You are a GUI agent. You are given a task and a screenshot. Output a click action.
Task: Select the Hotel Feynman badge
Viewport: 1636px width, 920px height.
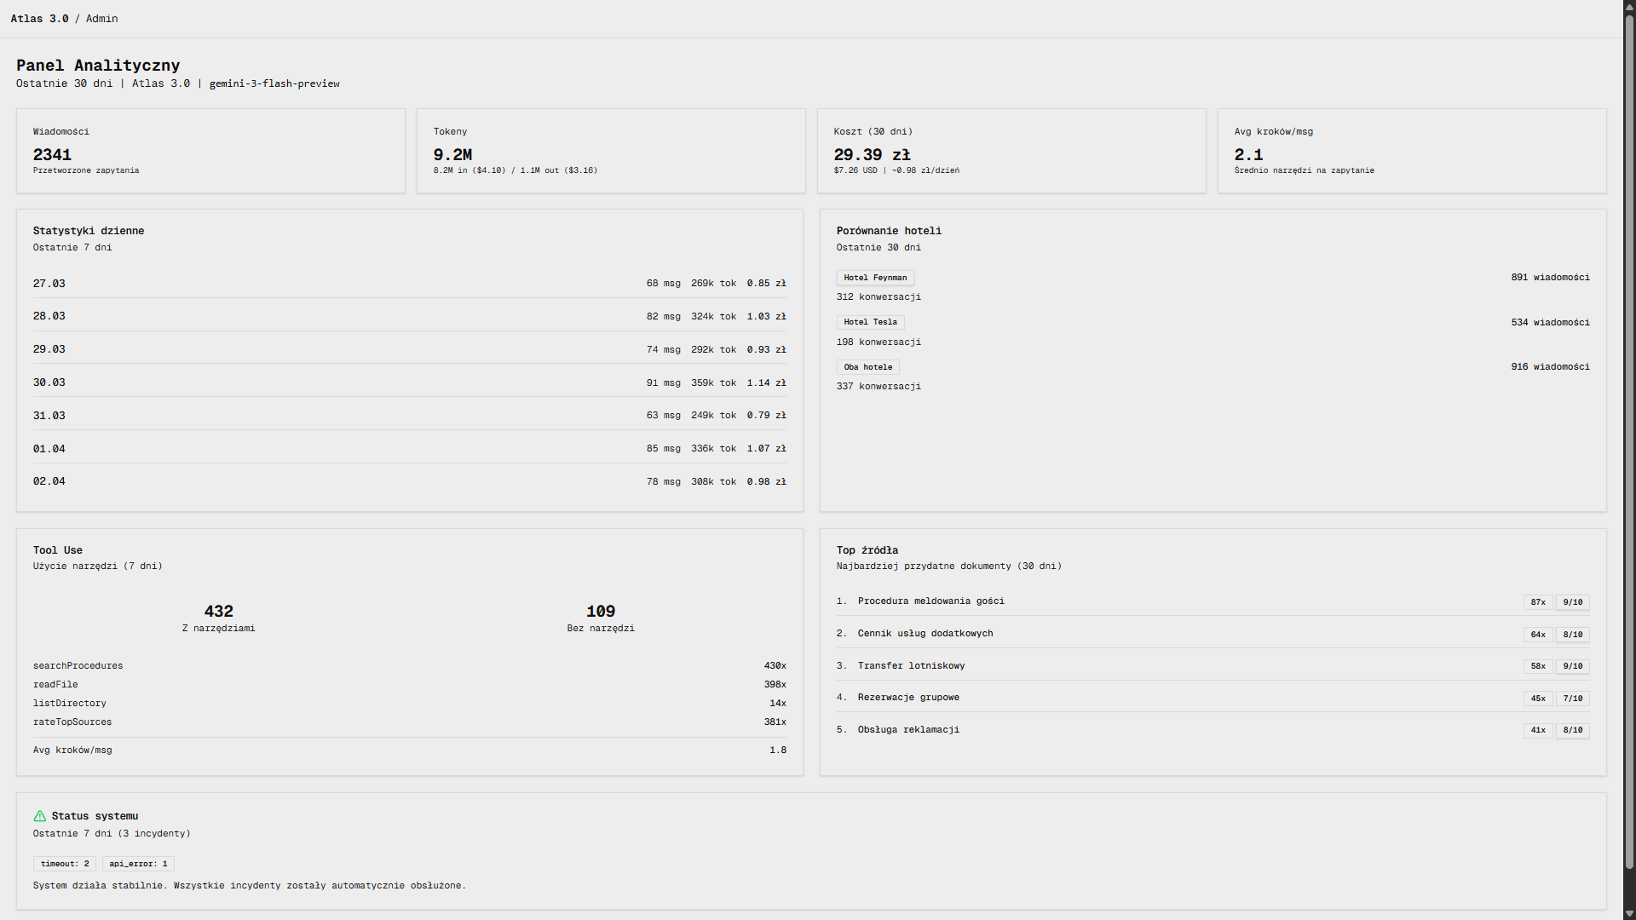pyautogui.click(x=875, y=277)
